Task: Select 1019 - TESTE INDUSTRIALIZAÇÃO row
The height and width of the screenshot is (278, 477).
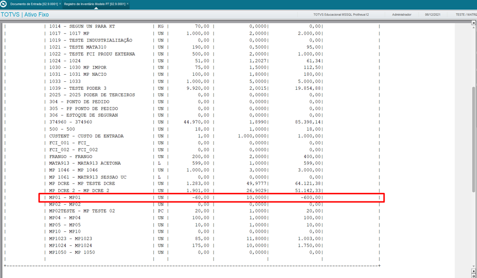Action: click(91, 40)
